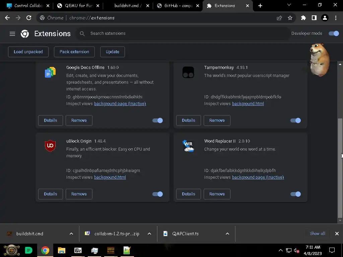343x257 pixels.
Task: Expand options for QMPClient.ts download
Action: pyautogui.click(x=227, y=234)
